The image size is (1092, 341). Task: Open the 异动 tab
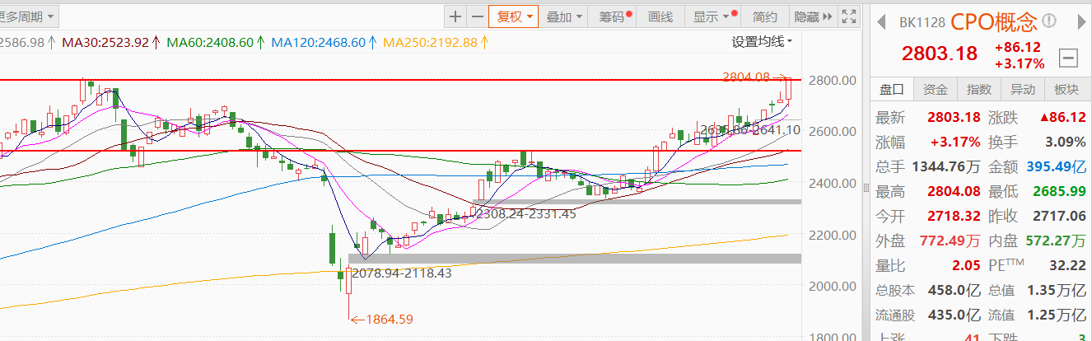tap(1022, 89)
